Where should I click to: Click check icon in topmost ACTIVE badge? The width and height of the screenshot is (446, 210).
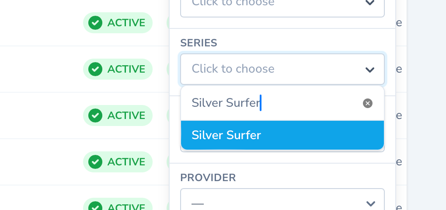click(x=95, y=23)
